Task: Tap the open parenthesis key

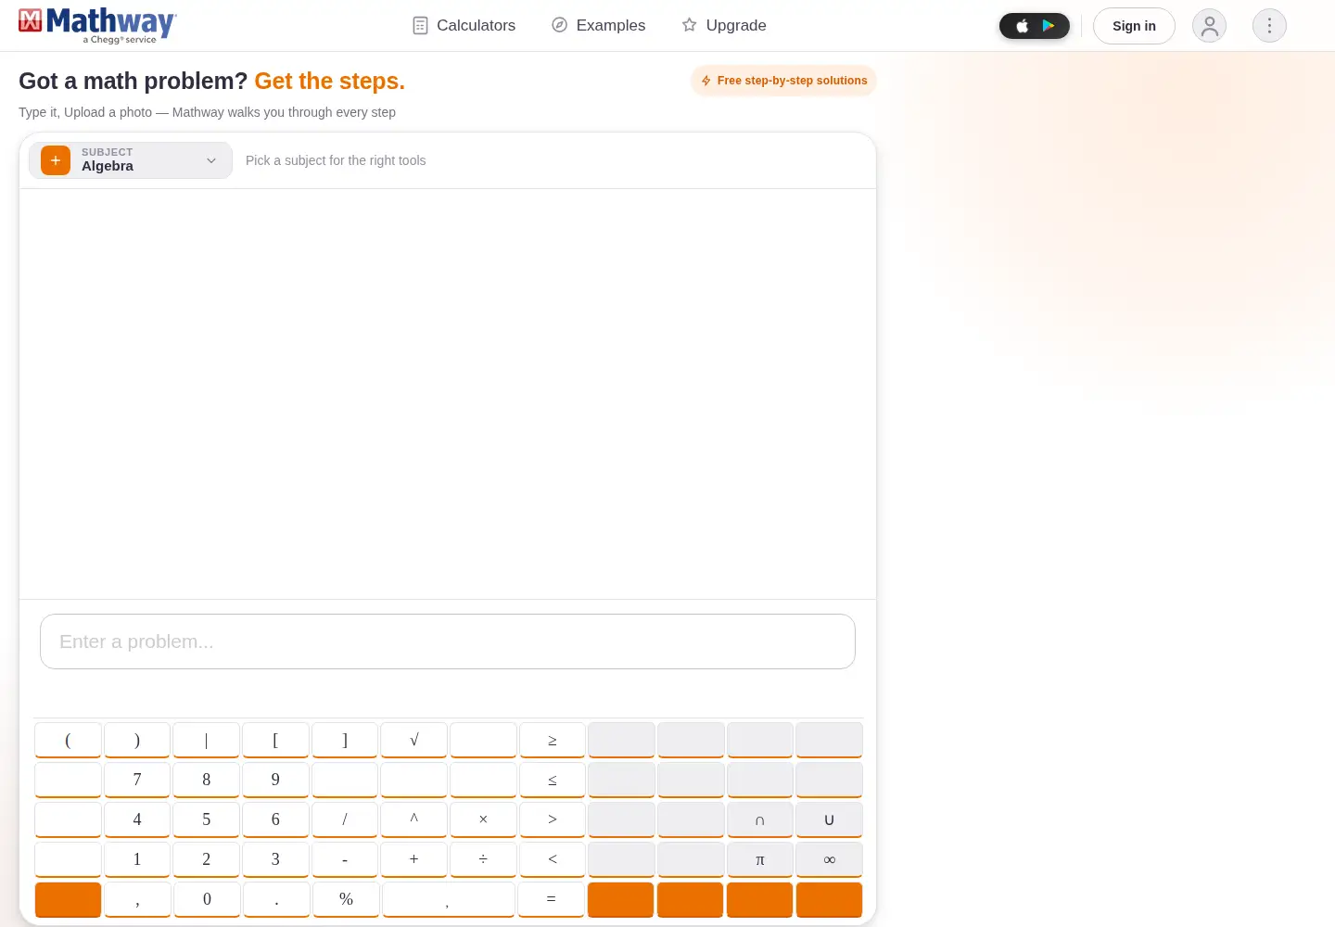Action: point(68,740)
